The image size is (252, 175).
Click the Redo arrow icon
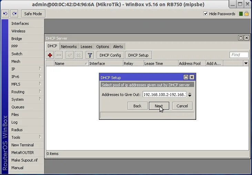(x=14, y=14)
